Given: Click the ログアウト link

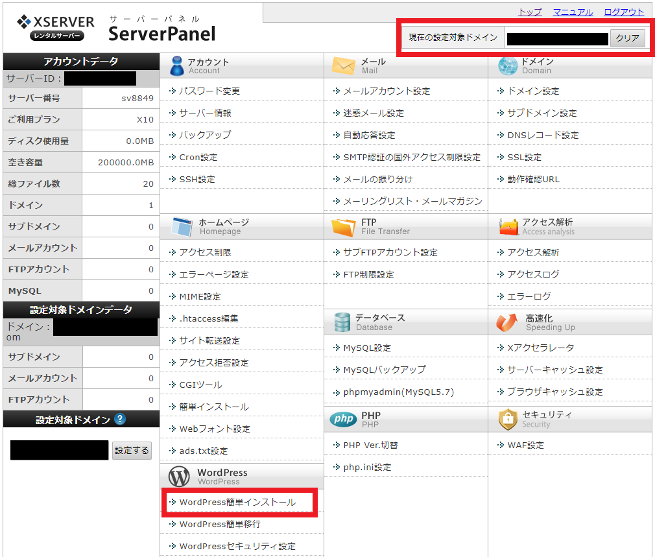Looking at the screenshot, I should pyautogui.click(x=624, y=12).
